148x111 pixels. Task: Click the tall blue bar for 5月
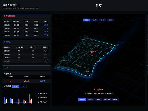point(30,98)
